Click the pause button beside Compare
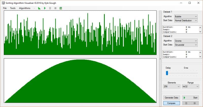Image resolution: width=203 pixels, height=107 pixels. coord(186,103)
